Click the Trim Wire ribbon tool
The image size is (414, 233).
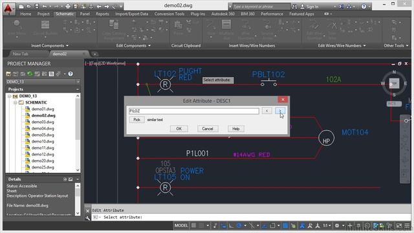pos(332,29)
